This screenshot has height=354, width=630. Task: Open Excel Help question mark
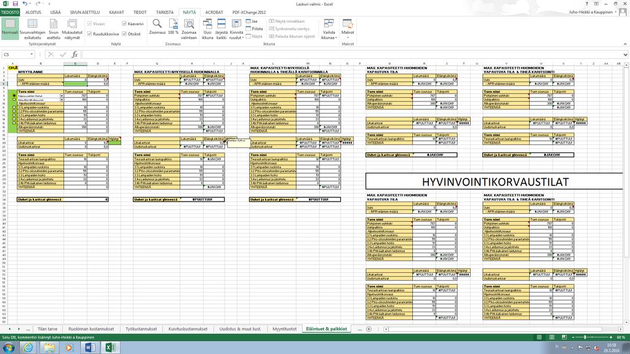[x=586, y=4]
